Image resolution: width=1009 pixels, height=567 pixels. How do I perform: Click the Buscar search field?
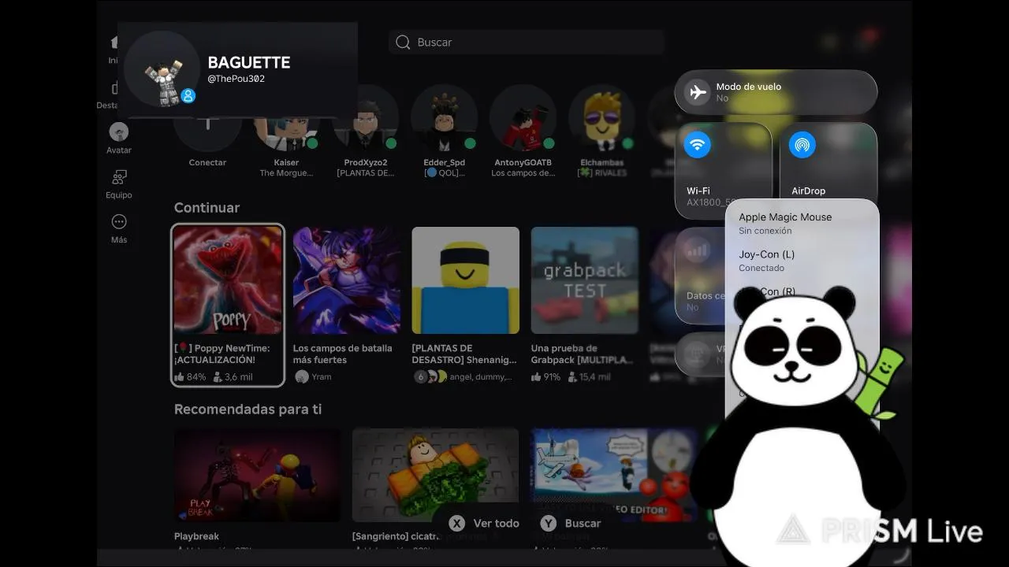(x=527, y=43)
